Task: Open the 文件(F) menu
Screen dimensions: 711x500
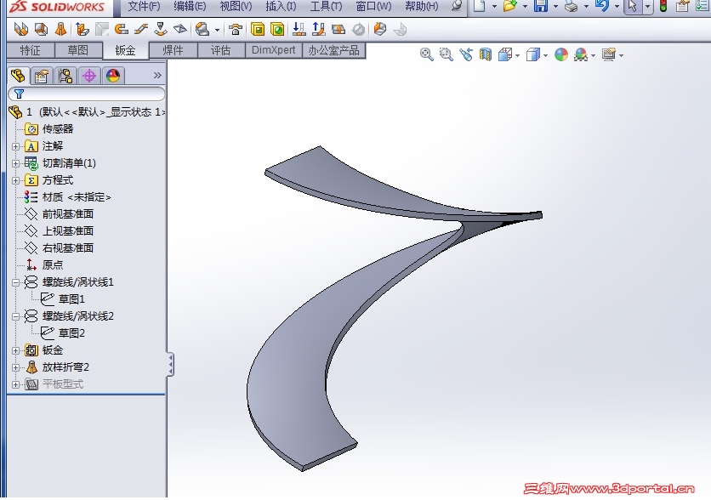Action: [x=144, y=6]
